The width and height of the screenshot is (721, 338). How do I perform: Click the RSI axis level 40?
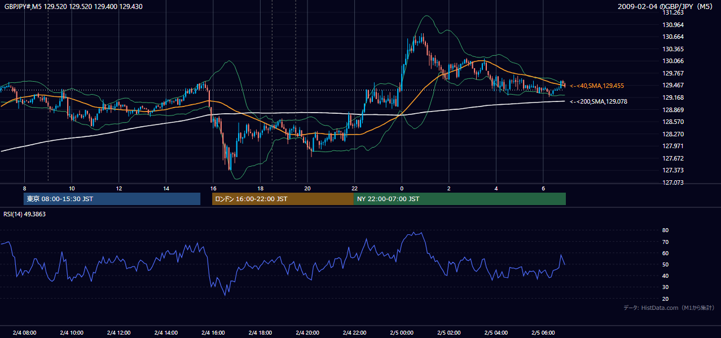pos(666,275)
